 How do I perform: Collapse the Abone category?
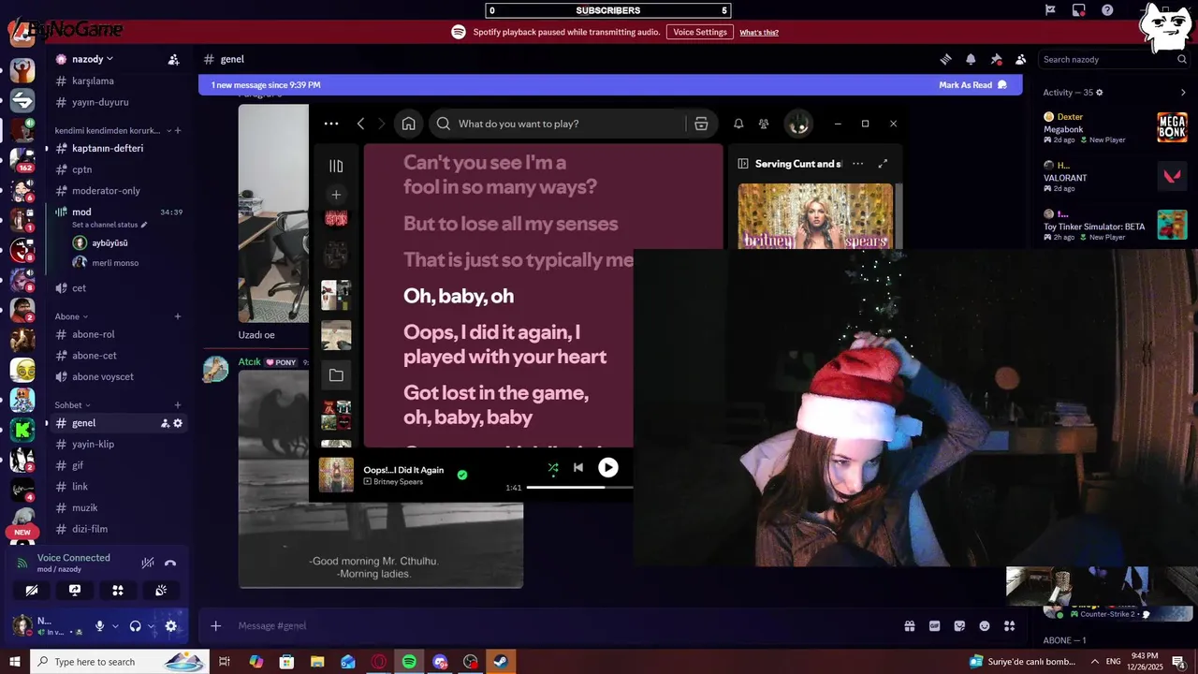coord(71,316)
